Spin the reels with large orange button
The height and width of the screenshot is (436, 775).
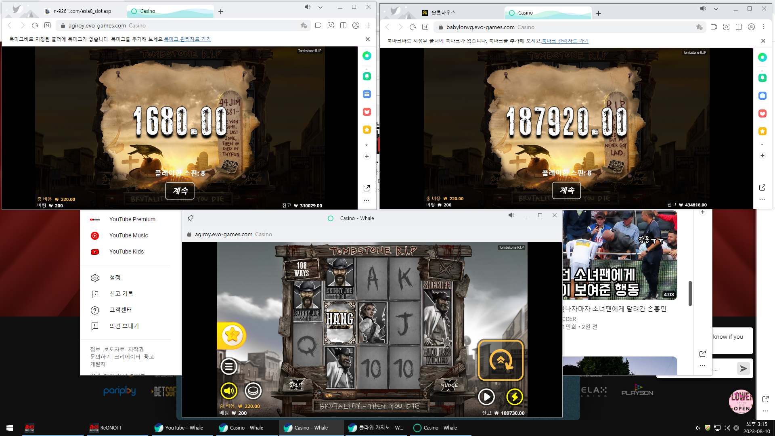501,360
